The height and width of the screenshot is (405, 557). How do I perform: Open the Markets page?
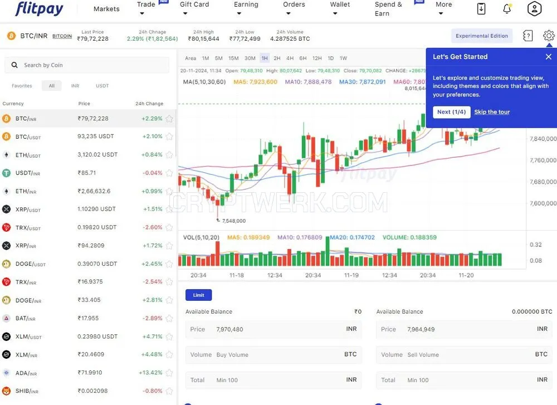pos(106,9)
